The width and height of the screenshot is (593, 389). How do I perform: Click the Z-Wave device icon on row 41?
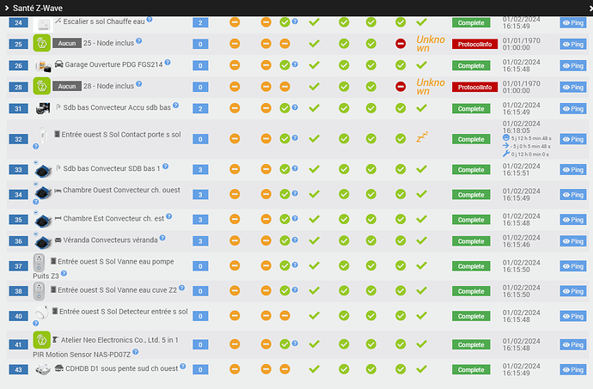pyautogui.click(x=41, y=339)
